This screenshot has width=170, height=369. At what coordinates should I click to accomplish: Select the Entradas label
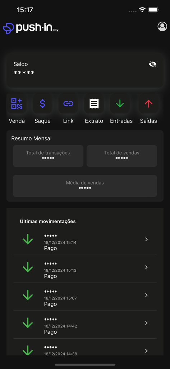pos(121,121)
